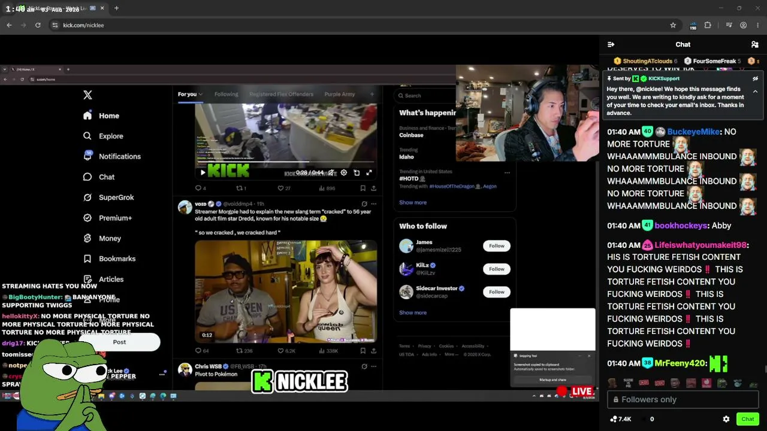Open BuckeyeMike's chat username
The width and height of the screenshot is (767, 431).
tap(693, 132)
